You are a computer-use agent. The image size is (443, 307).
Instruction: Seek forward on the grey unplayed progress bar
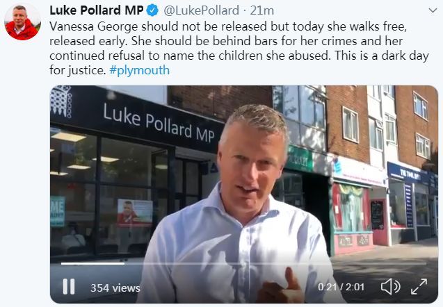pyautogui.click(x=275, y=263)
